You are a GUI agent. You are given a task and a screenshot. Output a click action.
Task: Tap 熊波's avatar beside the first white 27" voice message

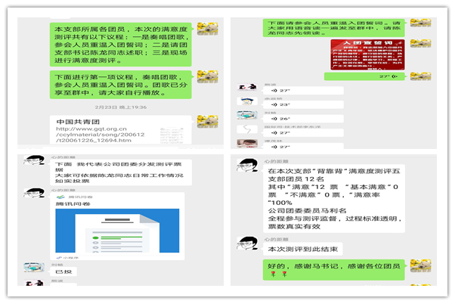pyautogui.click(x=247, y=87)
